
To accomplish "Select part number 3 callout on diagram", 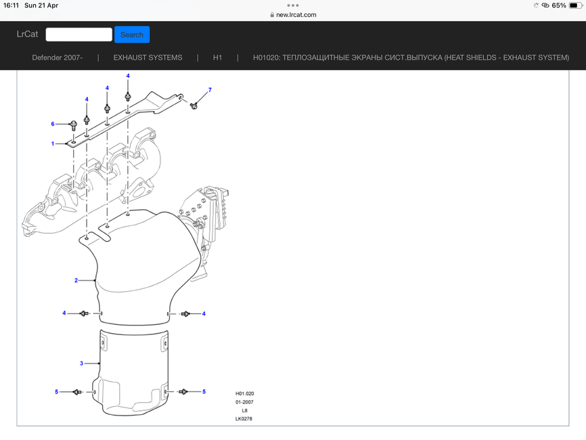I will pyautogui.click(x=81, y=363).
